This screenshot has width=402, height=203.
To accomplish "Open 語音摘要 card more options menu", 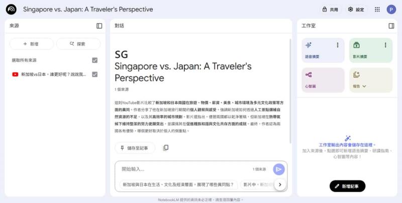I will (337, 45).
